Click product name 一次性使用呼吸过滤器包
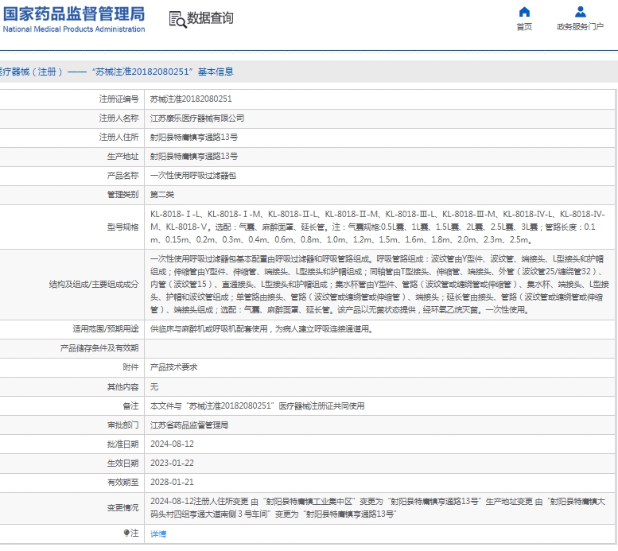This screenshot has height=551, width=618. coord(193,176)
